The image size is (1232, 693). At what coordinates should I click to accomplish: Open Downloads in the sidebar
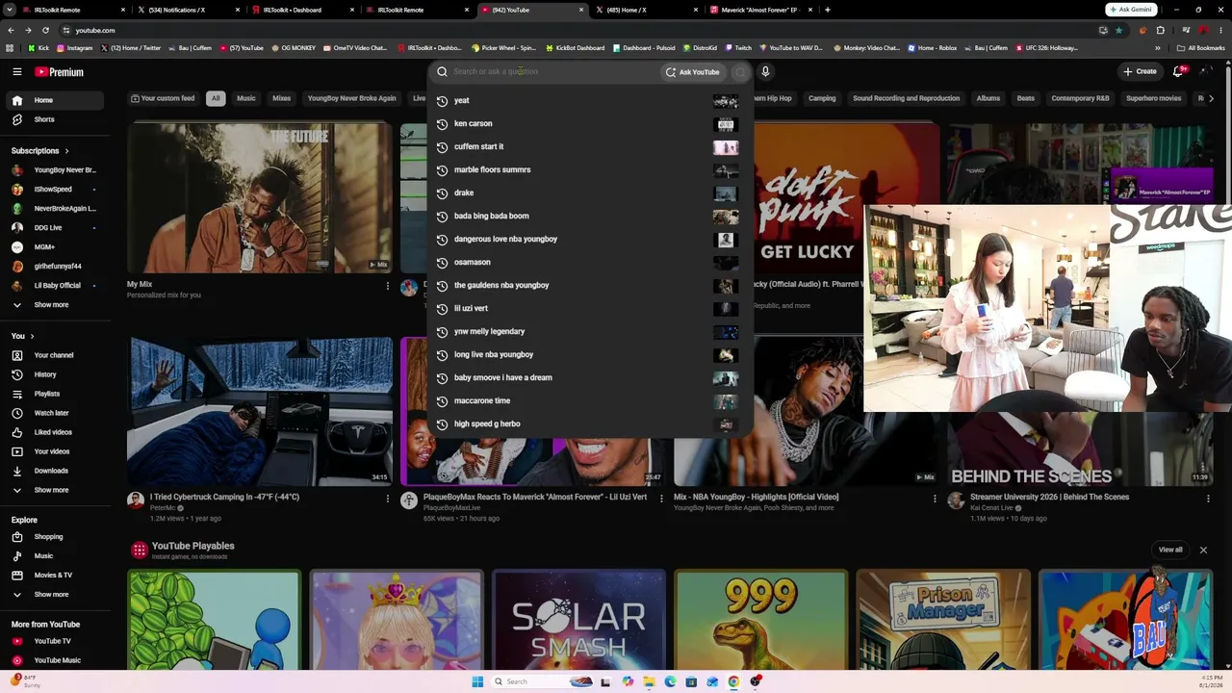click(x=55, y=471)
